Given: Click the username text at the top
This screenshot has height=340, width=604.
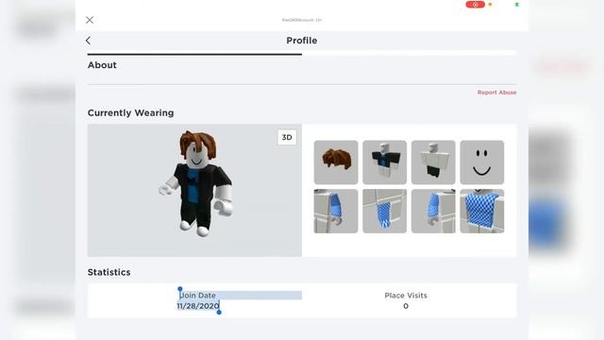Looking at the screenshot, I should [x=302, y=20].
